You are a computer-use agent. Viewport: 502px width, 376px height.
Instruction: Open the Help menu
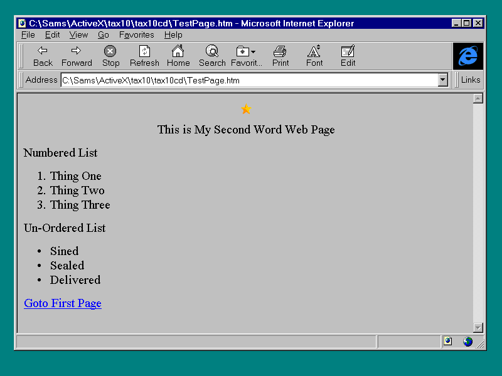click(x=173, y=35)
